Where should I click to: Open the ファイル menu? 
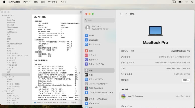(x=27, y=2)
